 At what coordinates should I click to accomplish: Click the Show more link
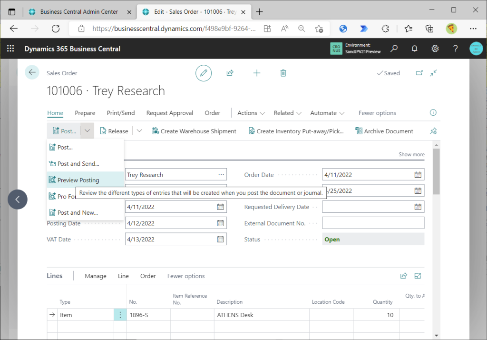tap(411, 154)
